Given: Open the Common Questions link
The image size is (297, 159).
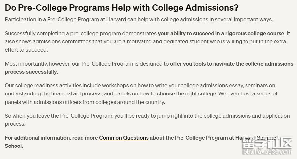Looking at the screenshot, I should pos(124,138).
